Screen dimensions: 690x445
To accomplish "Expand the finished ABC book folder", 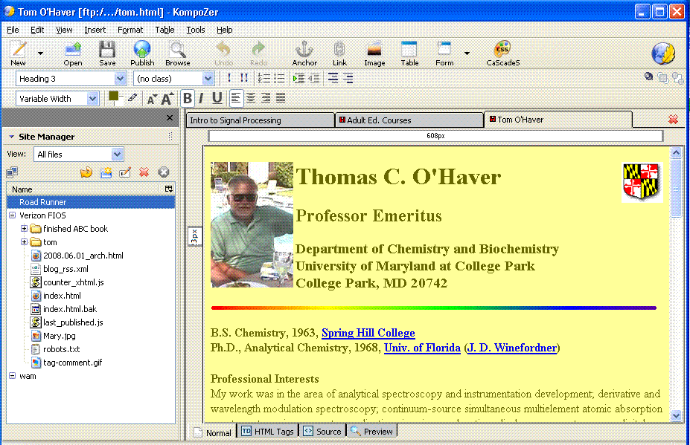I will click(x=25, y=228).
